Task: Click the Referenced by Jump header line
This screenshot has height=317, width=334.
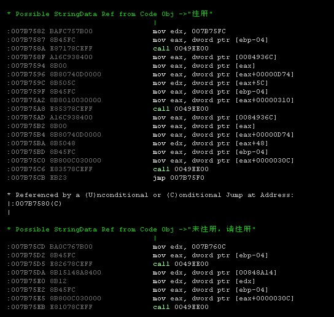Action: pos(150,195)
